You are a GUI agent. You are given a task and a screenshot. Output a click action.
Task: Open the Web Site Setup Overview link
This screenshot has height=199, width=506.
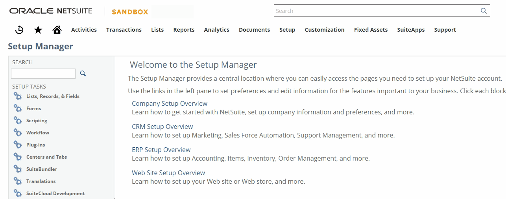pos(168,173)
